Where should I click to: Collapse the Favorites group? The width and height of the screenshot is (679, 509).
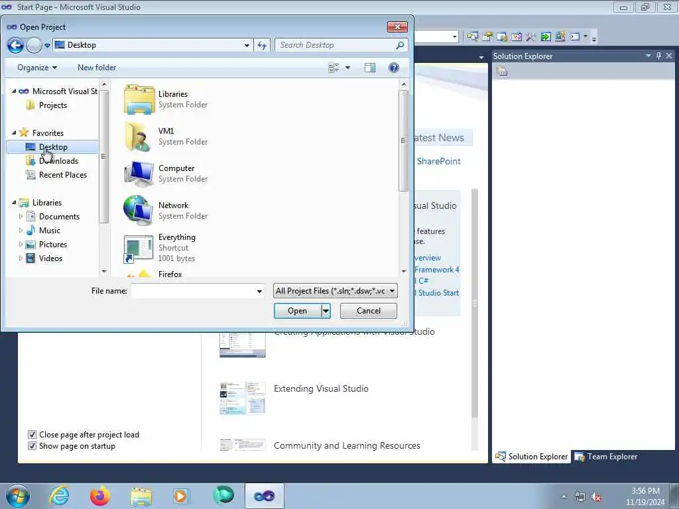click(x=14, y=133)
